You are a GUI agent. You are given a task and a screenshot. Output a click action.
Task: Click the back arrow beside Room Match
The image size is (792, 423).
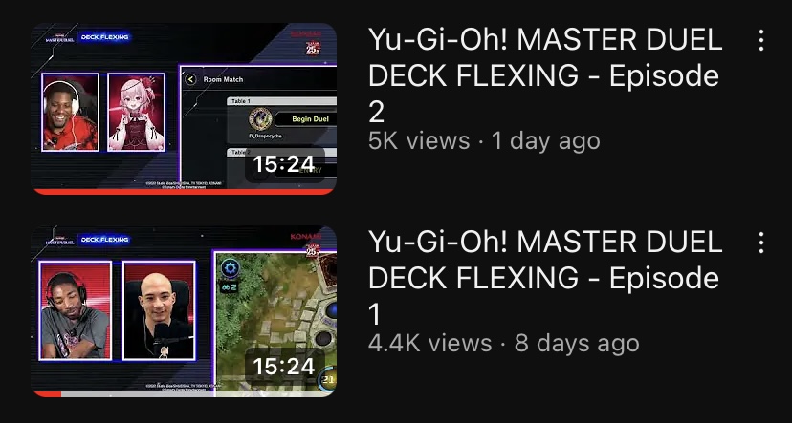(190, 79)
